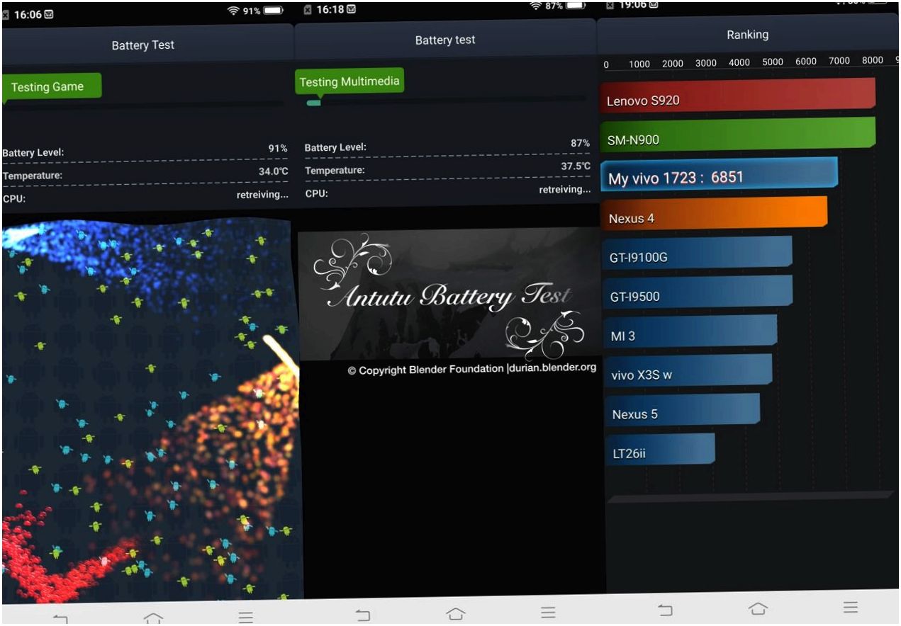Click the 16:06 clock in status bar
Screen dimensions: 901x626
click(x=28, y=15)
